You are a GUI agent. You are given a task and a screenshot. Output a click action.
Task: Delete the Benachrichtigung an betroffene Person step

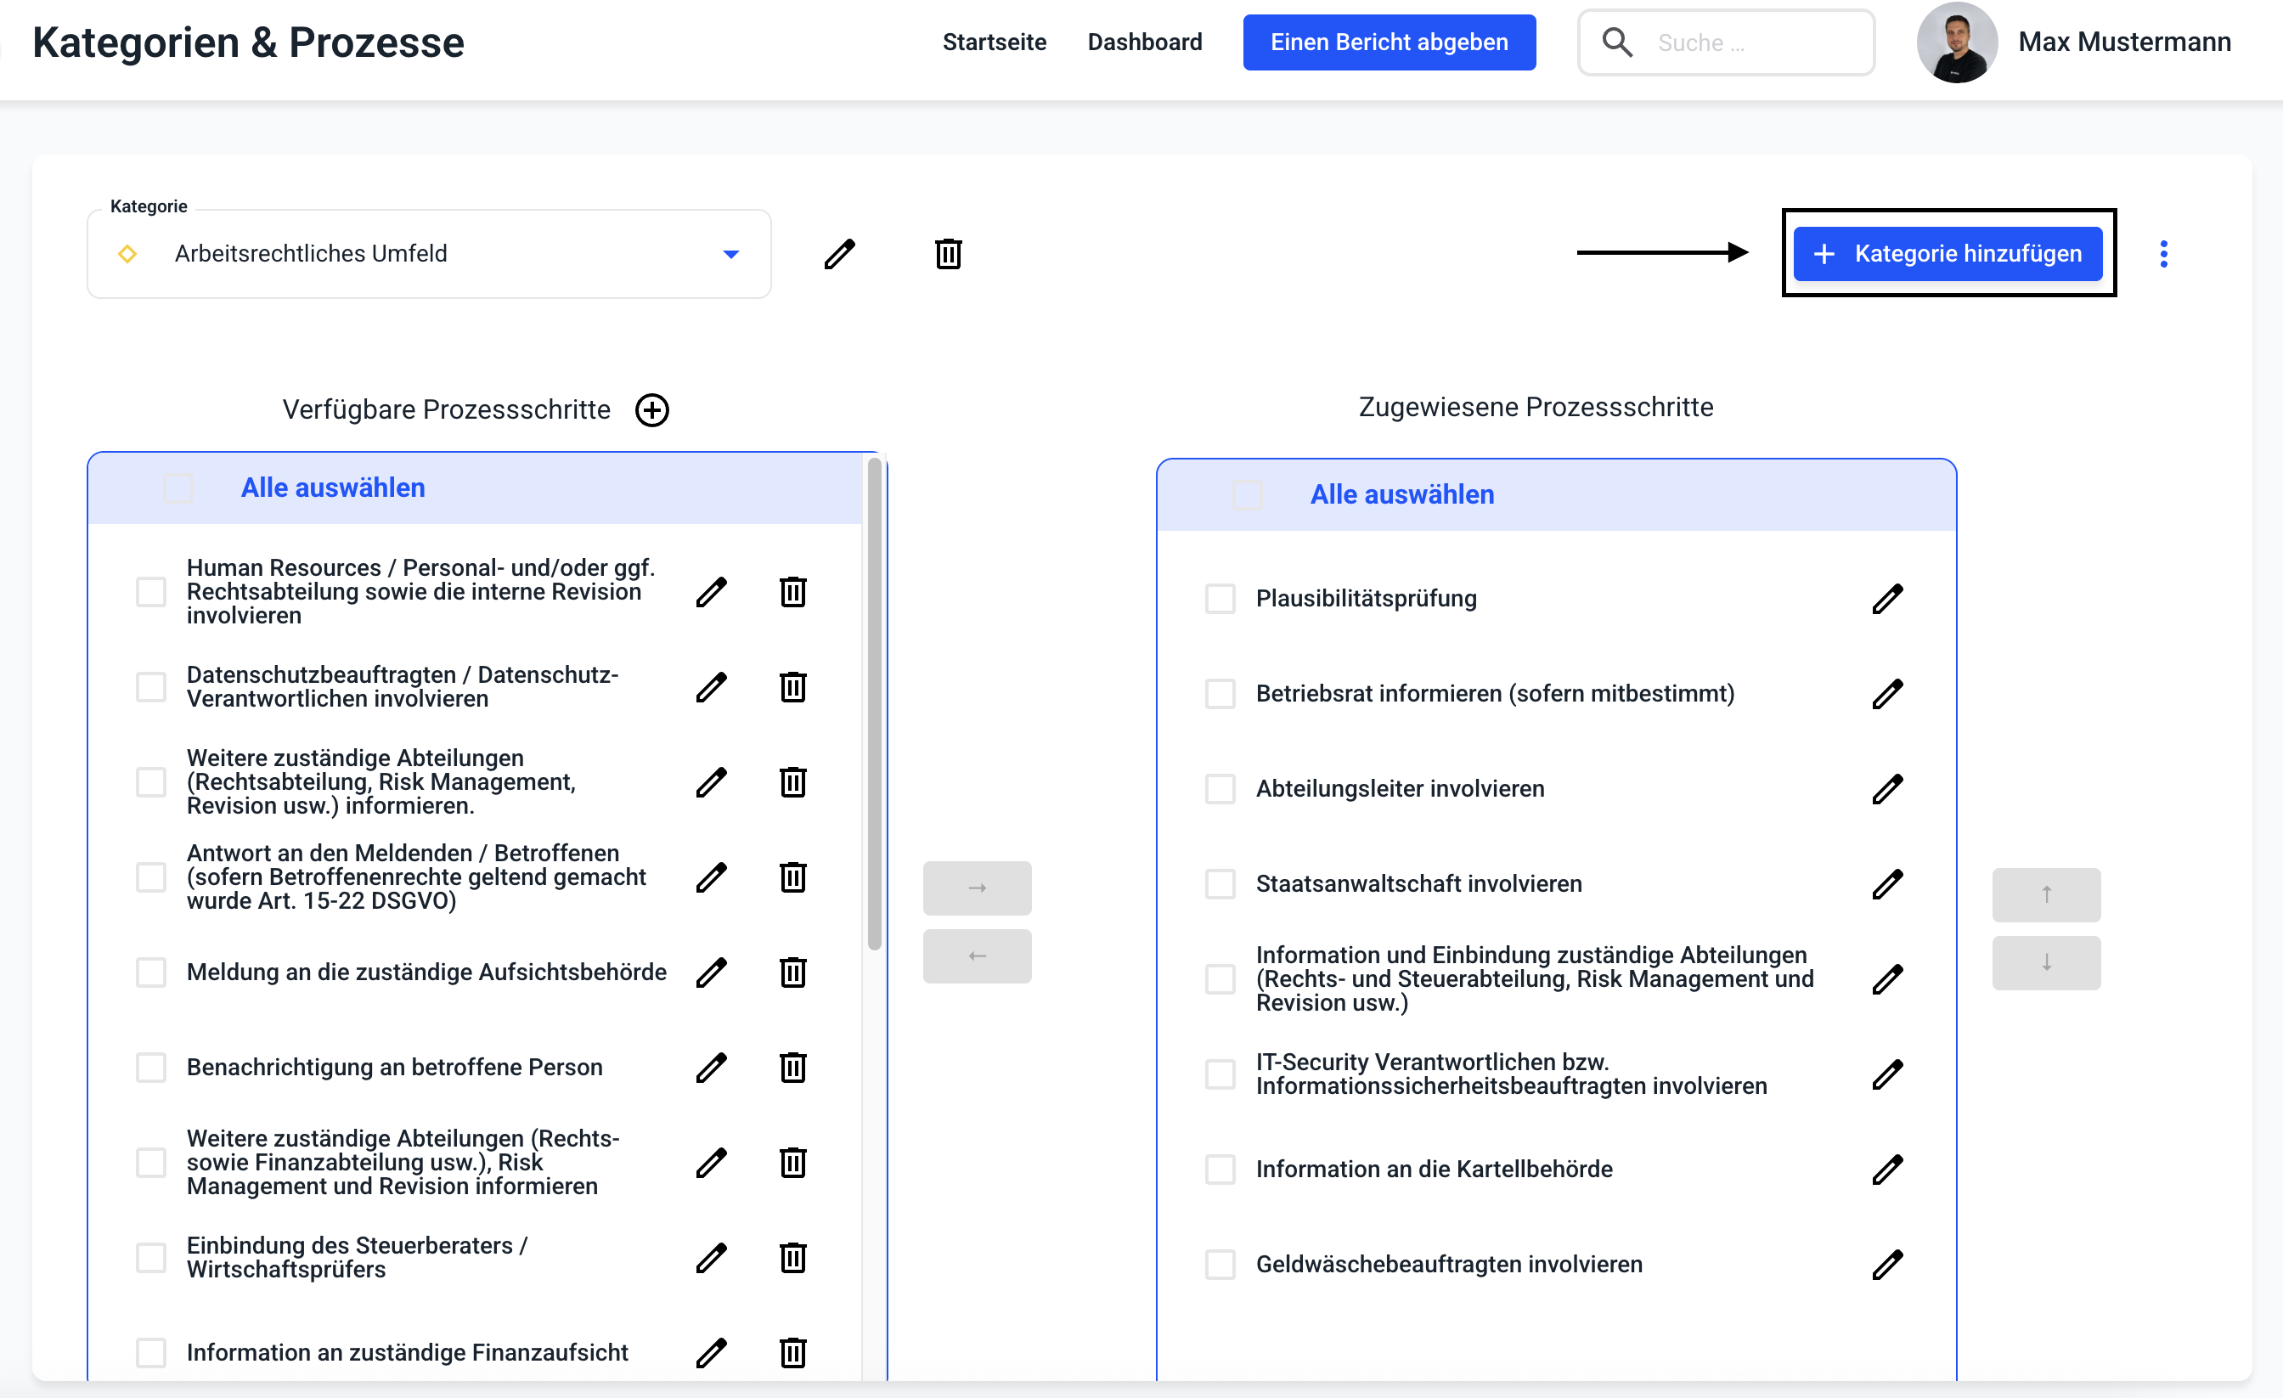(x=792, y=1068)
